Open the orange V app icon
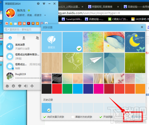This screenshot has height=125, width=149. (38, 24)
